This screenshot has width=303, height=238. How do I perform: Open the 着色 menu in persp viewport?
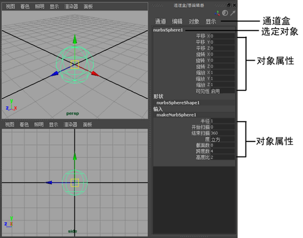[25, 6]
